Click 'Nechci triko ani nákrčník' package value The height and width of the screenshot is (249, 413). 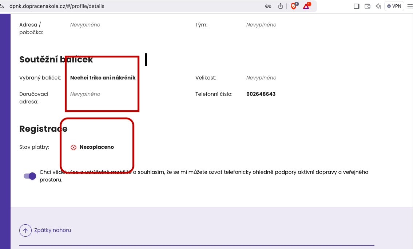pos(103,78)
